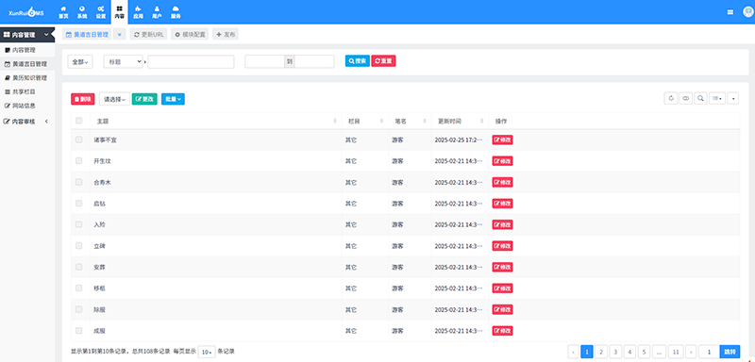Screen dimensions: 755x362
Task: Jump to page 11 in pagination
Action: coord(676,352)
